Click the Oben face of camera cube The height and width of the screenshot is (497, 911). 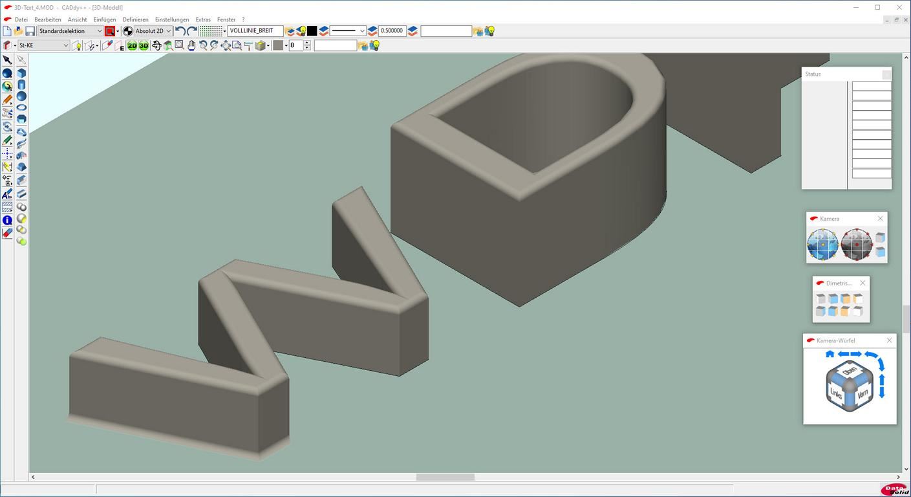tap(850, 371)
